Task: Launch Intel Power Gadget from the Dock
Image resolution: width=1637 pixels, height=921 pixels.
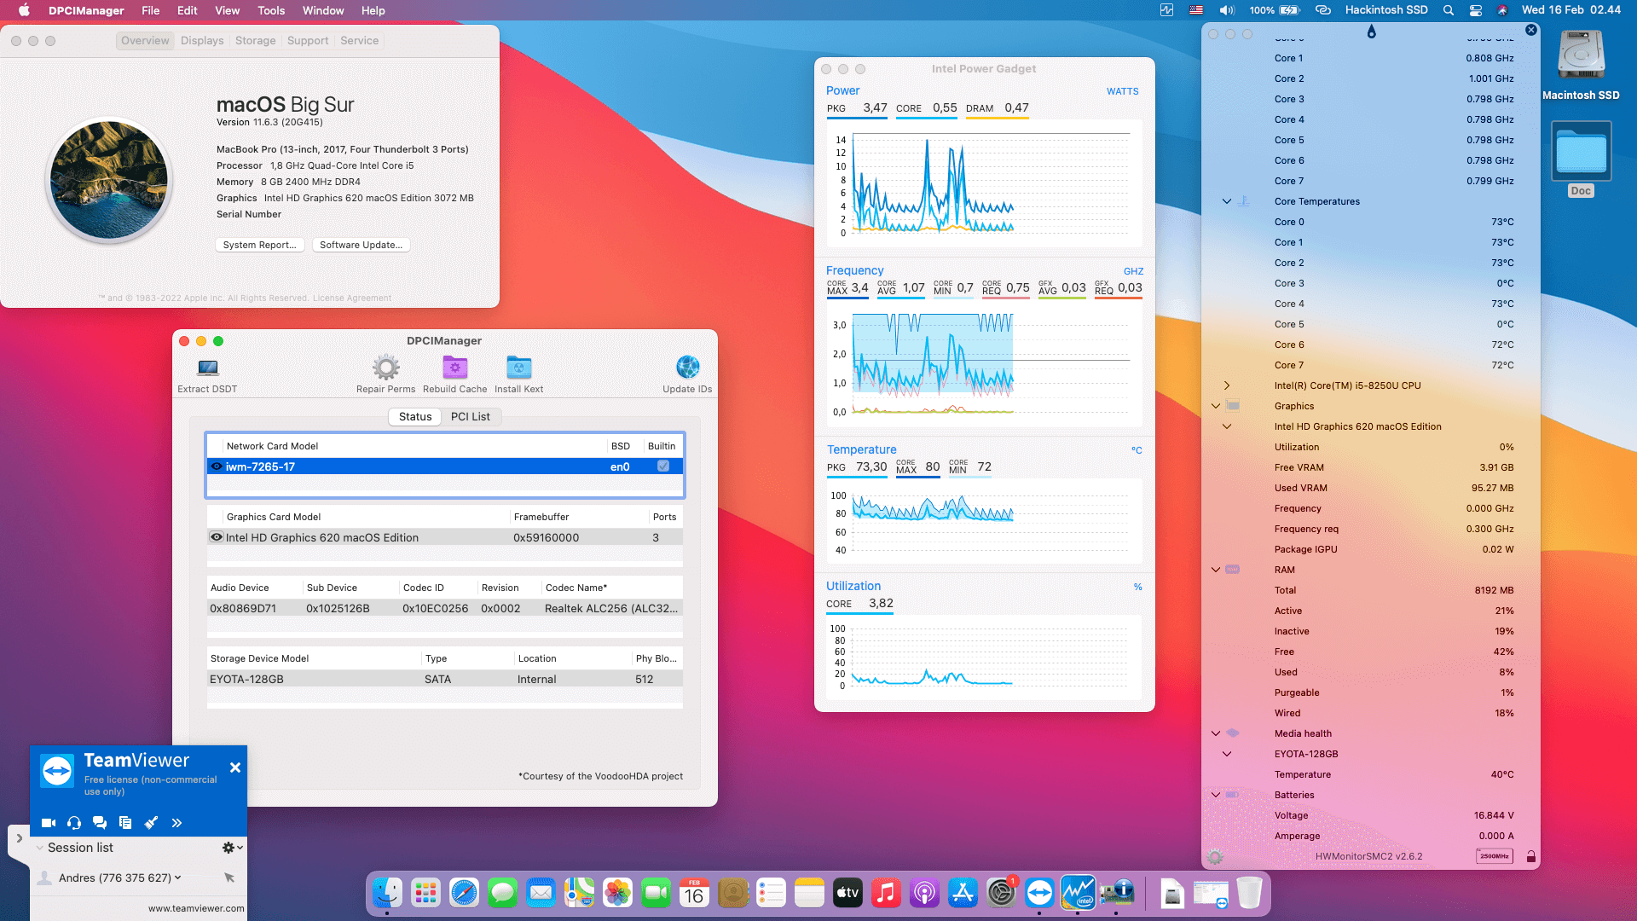Action: pyautogui.click(x=1078, y=893)
